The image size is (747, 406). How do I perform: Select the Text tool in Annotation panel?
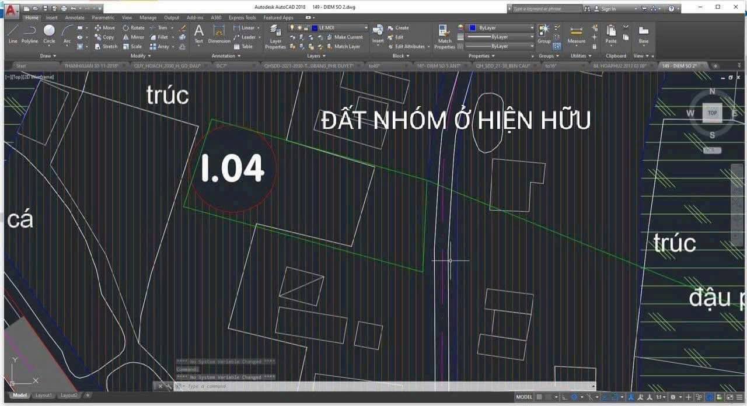point(198,36)
